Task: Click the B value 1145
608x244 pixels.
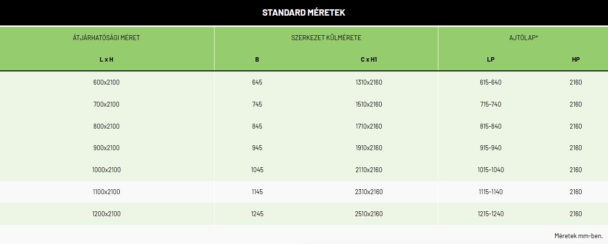Action: pyautogui.click(x=257, y=192)
